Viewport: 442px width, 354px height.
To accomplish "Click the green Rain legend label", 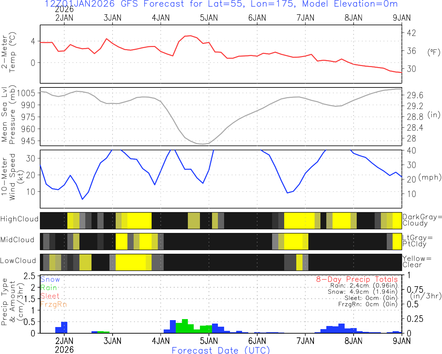I will (49, 288).
